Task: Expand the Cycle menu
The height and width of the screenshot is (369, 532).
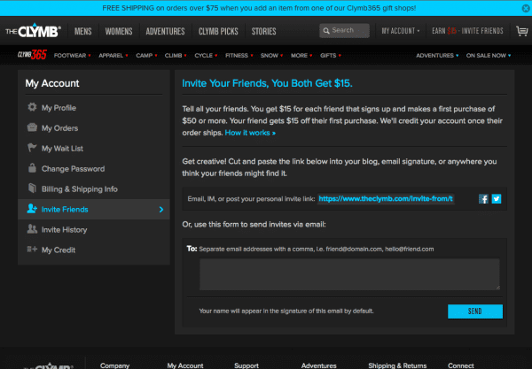Action: click(x=206, y=55)
